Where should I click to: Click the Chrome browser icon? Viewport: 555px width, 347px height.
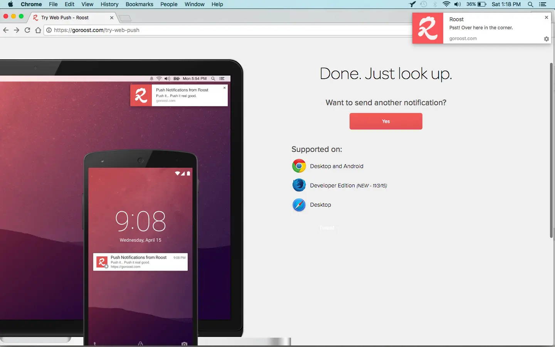point(299,166)
